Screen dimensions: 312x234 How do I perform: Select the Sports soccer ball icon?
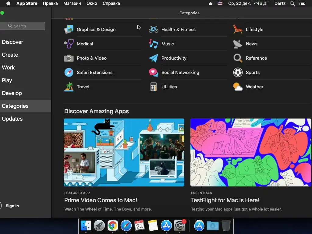tap(238, 73)
